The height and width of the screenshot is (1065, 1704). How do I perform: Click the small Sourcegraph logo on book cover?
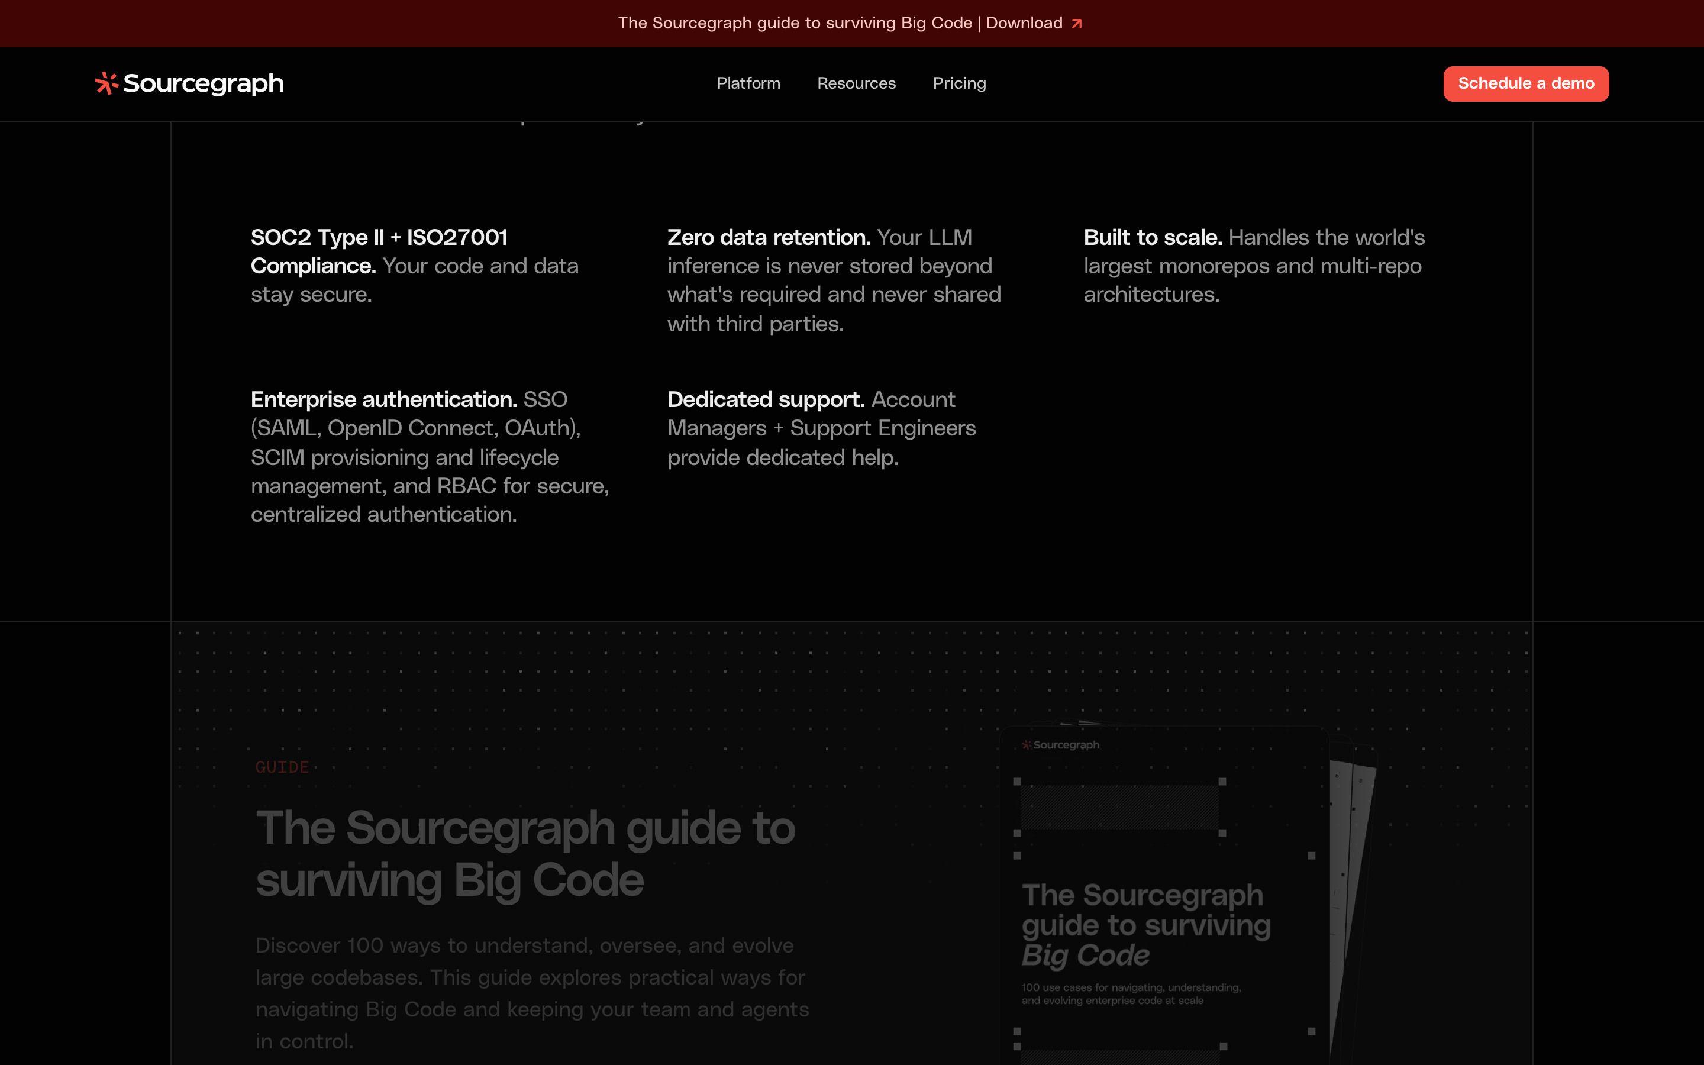pos(1060,744)
